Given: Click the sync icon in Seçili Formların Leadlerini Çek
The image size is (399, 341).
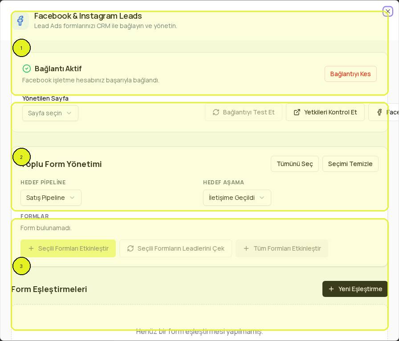Looking at the screenshot, I should click(130, 248).
